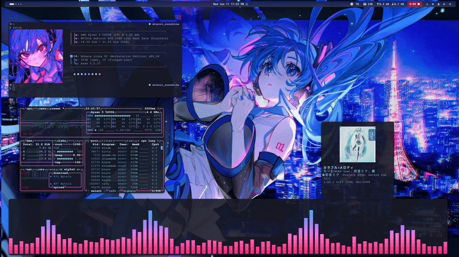Image resolution: width=459 pixels, height=257 pixels.
Task: Click the song title カラフル×メロディ
Action: coord(338,168)
